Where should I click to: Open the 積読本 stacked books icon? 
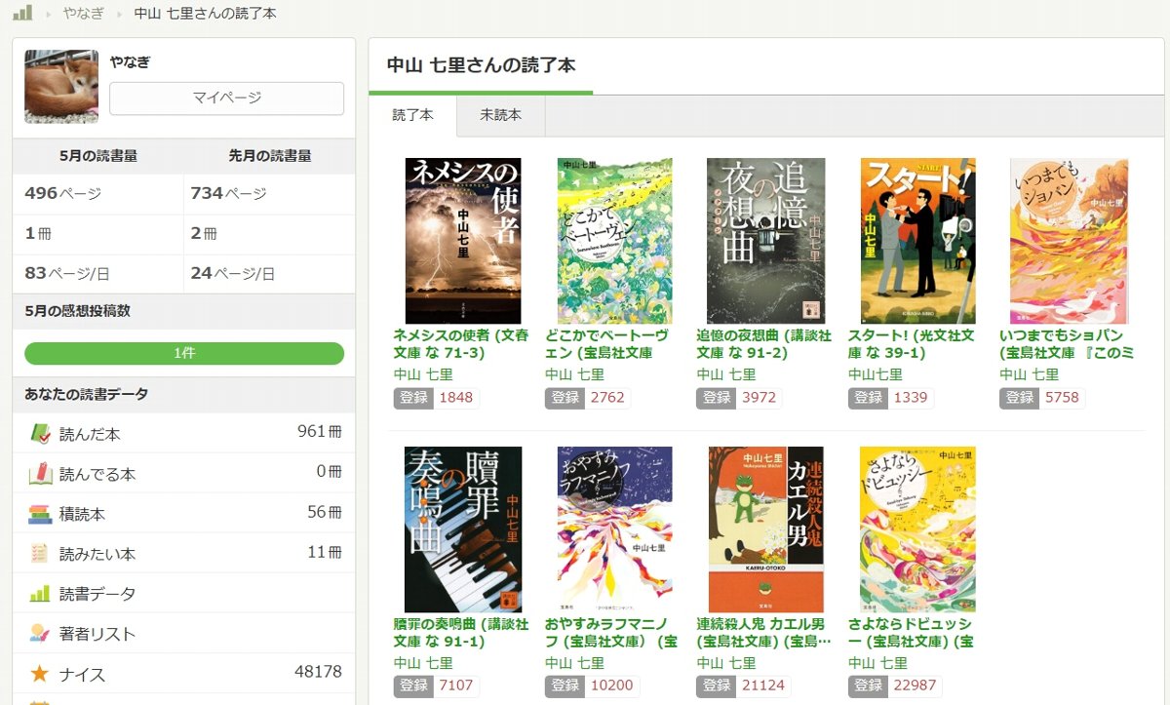tap(40, 514)
